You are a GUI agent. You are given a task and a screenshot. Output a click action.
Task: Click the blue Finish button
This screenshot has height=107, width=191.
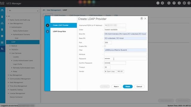(128, 86)
